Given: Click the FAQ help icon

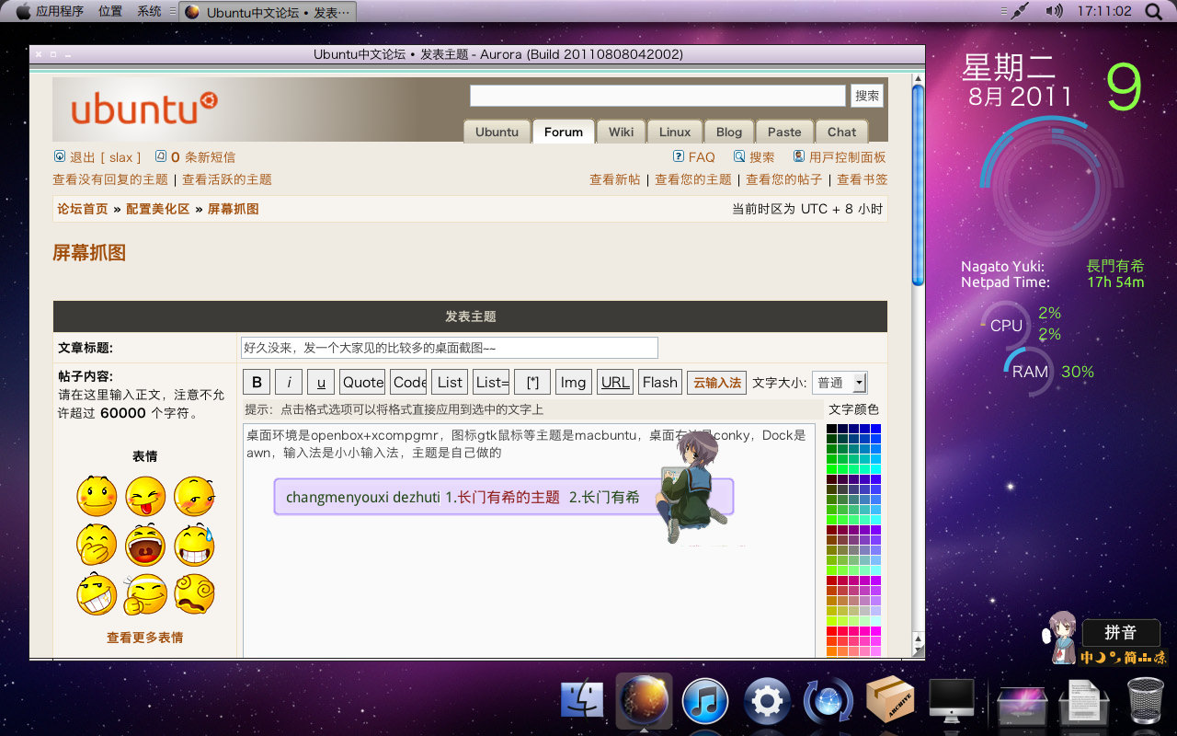Looking at the screenshot, I should (679, 156).
